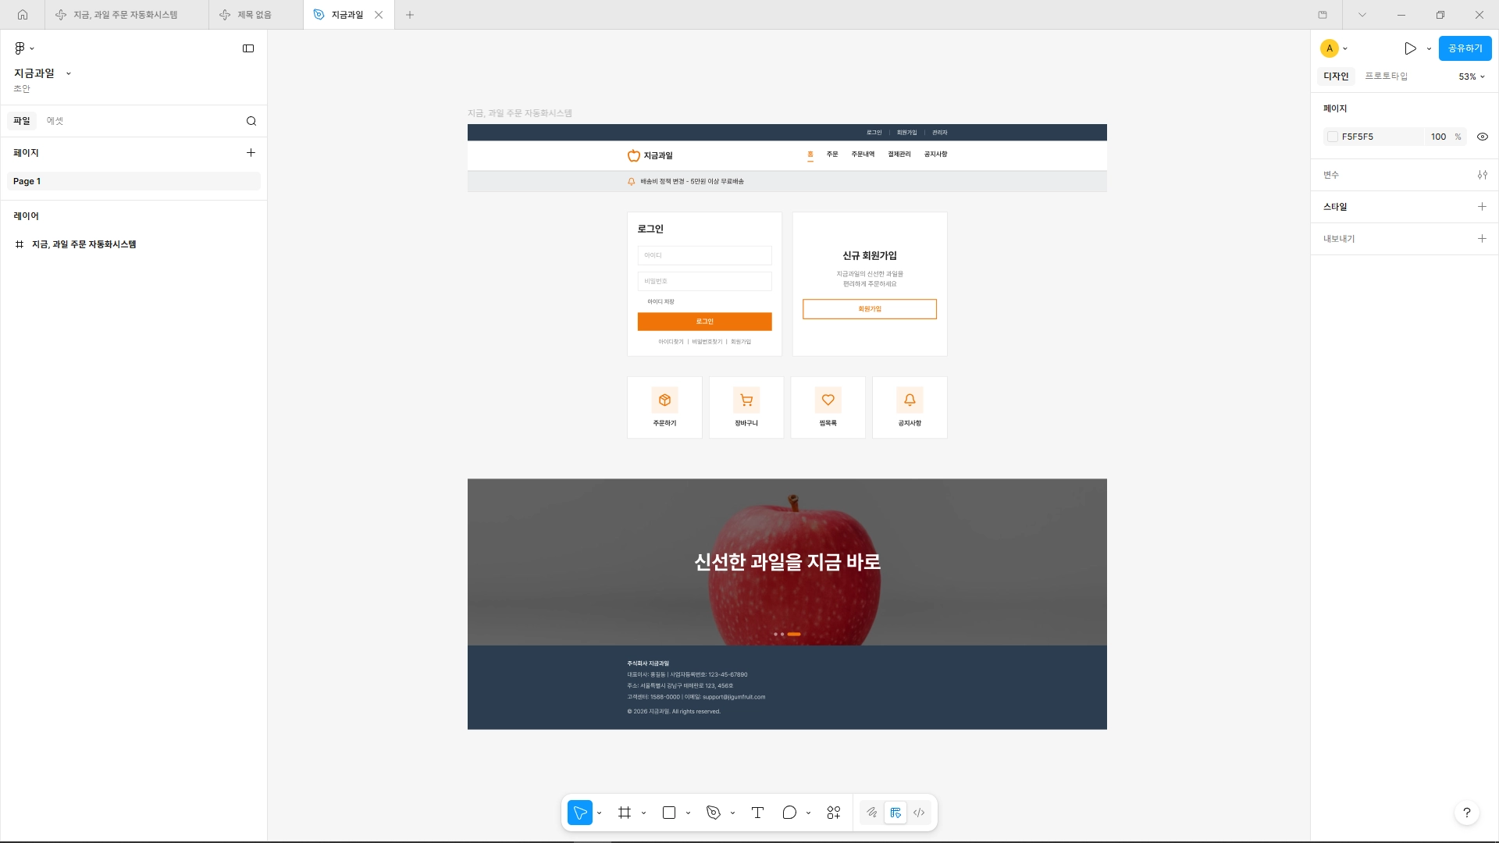1499x843 pixels.
Task: Click the F5F5F5 page color swatch
Action: click(1333, 137)
